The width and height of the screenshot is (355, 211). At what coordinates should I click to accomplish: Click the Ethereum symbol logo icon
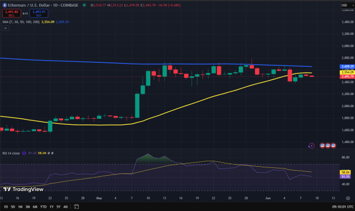[4, 5]
